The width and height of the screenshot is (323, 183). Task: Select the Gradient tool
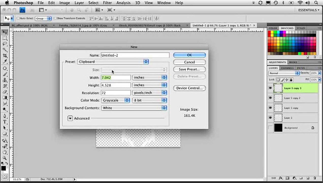click(5, 98)
